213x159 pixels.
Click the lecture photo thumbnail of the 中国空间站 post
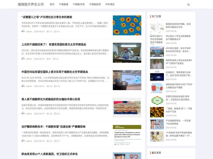[127, 80]
